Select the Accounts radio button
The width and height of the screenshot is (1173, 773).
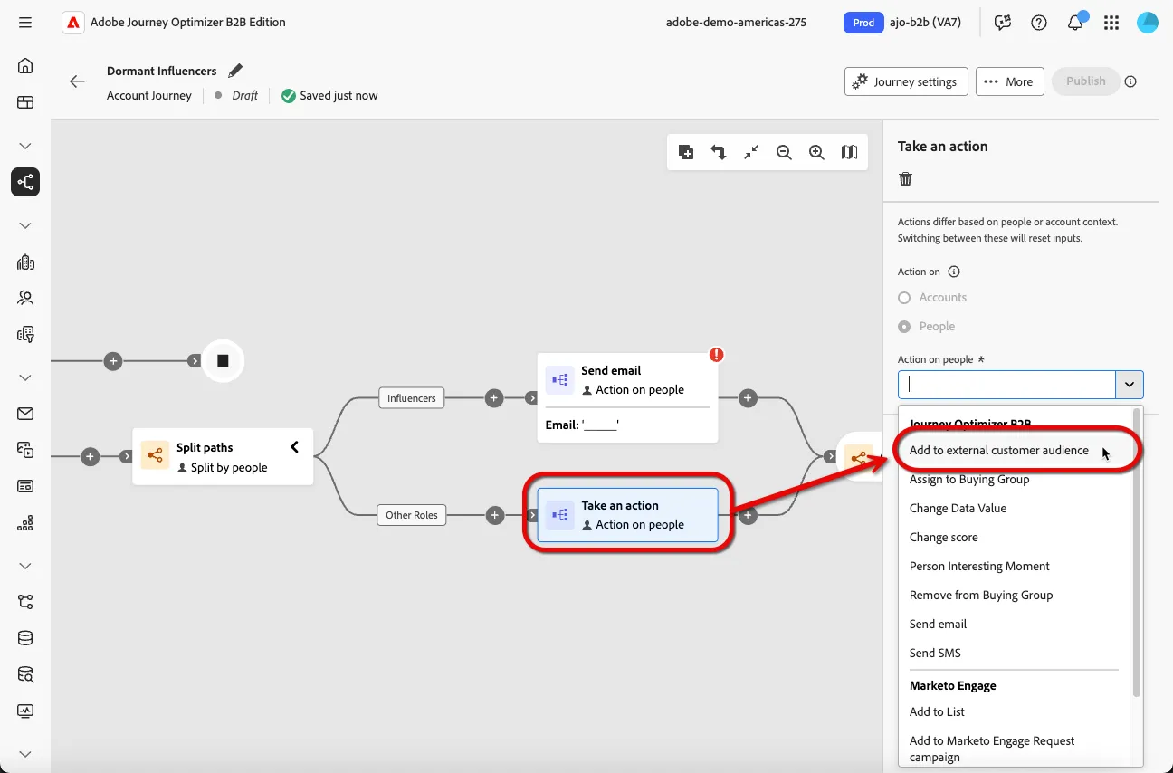[x=904, y=298]
